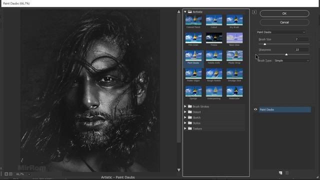Image resolution: width=320 pixels, height=180 pixels.
Task: Collapse the Artistic filter folder
Action: pyautogui.click(x=185, y=12)
